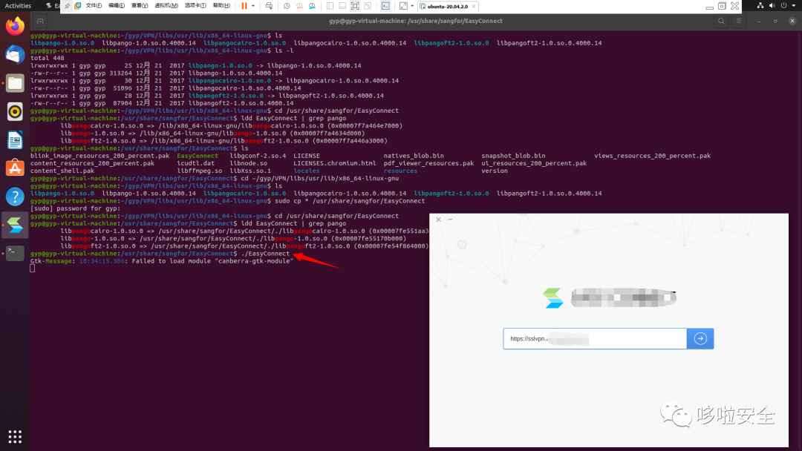Click the EasyConnect server address input field
This screenshot has height=451, width=802.
point(595,339)
